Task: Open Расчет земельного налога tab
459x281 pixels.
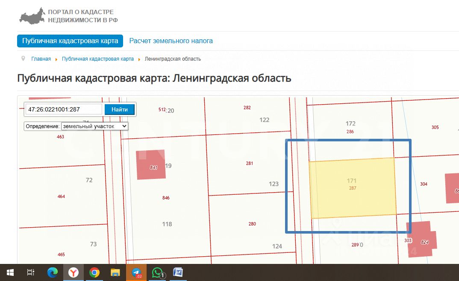Action: click(171, 41)
